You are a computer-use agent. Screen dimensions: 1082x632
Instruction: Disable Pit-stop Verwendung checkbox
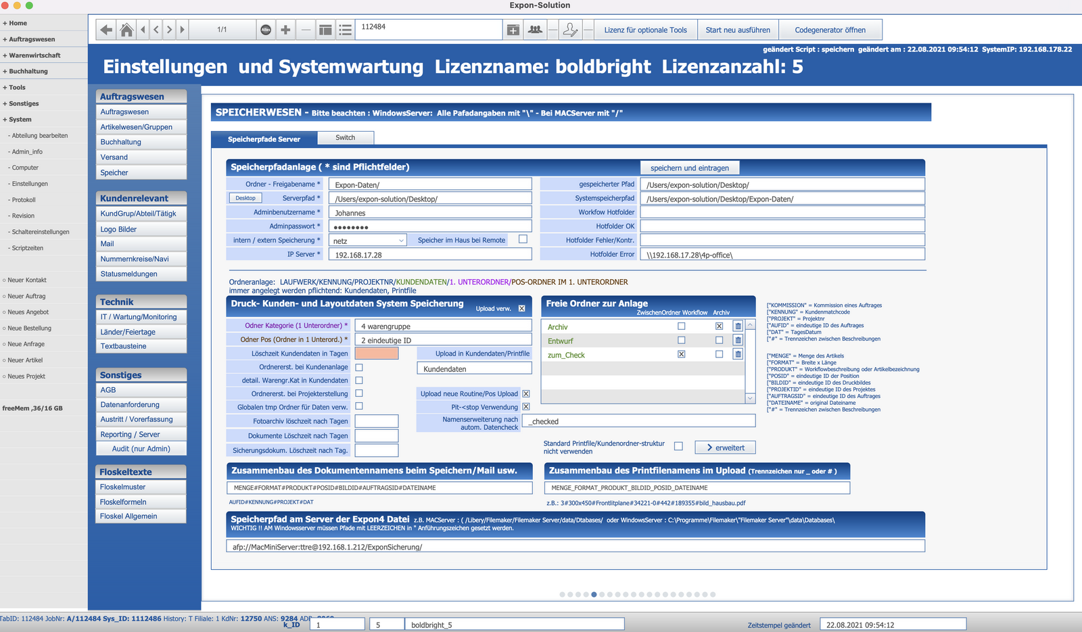pyautogui.click(x=526, y=407)
